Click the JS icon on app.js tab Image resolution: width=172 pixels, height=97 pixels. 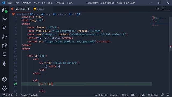point(35,9)
